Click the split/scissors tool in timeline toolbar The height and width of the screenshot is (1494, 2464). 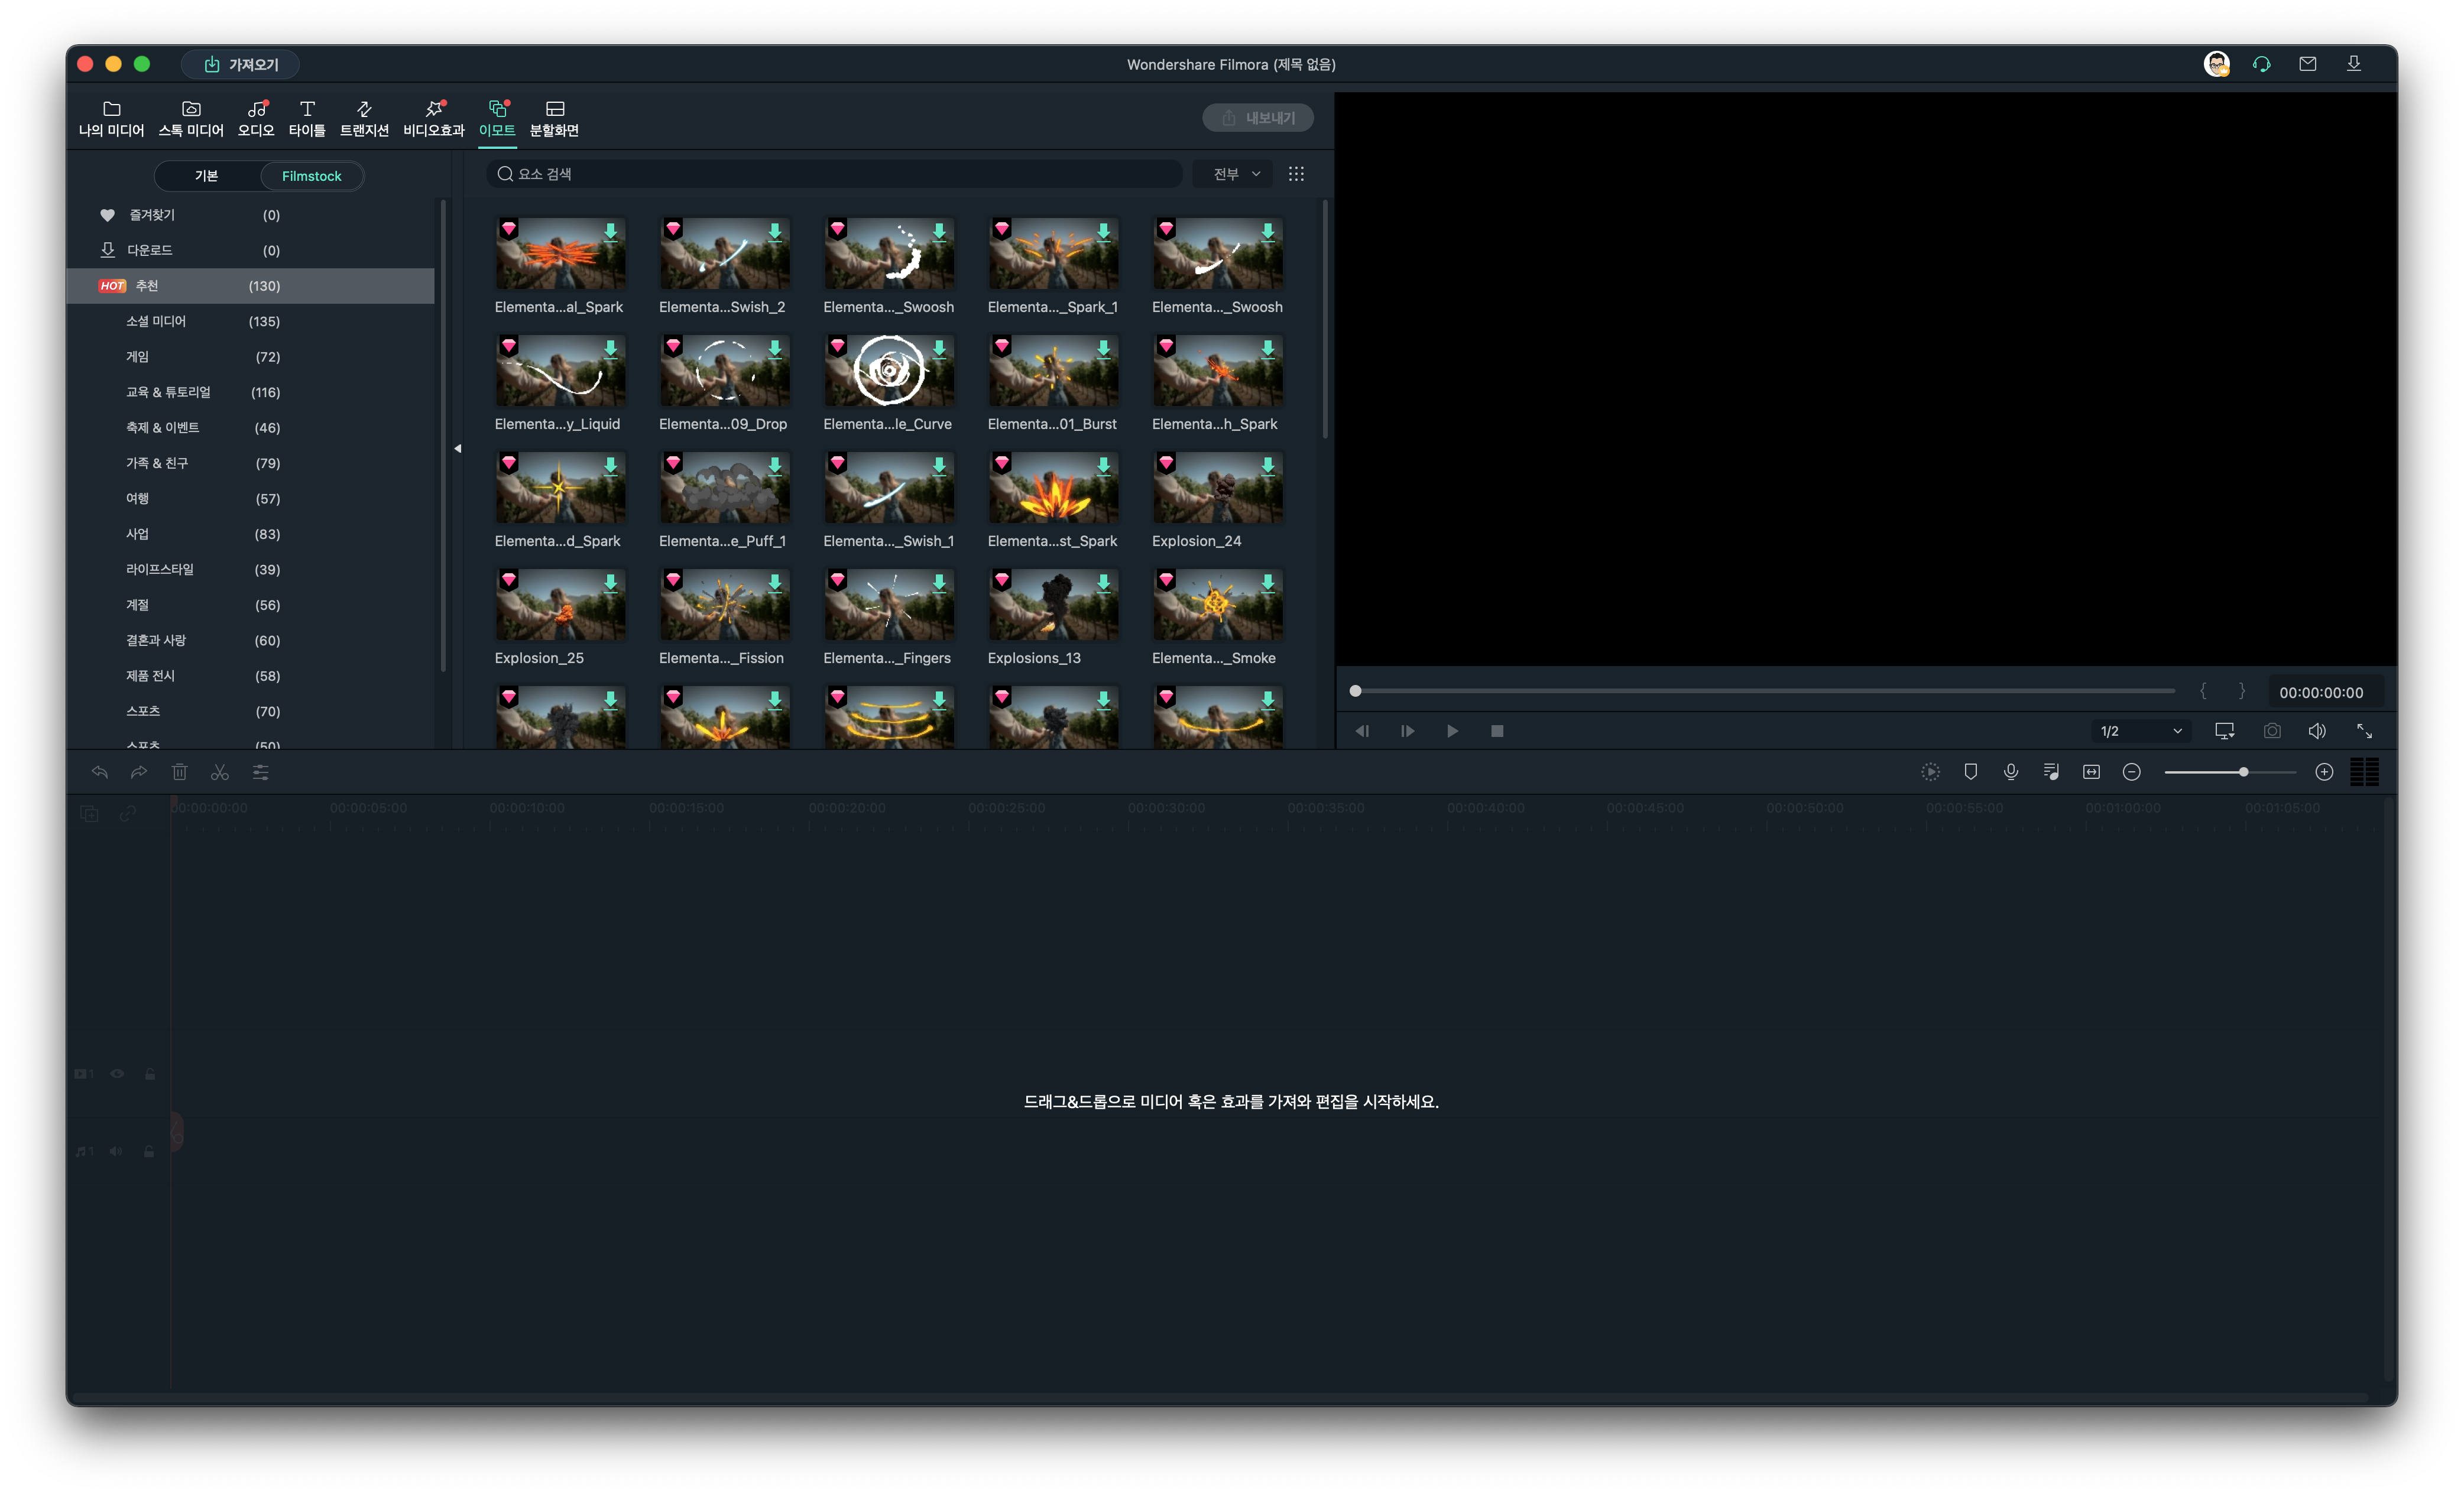220,772
